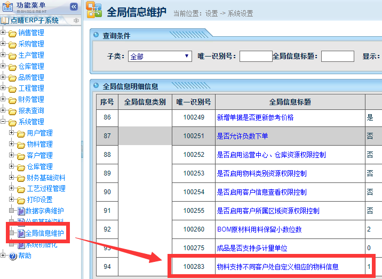Open 财务管理 in the menu tree
The image size is (382, 279).
pyautogui.click(x=31, y=99)
